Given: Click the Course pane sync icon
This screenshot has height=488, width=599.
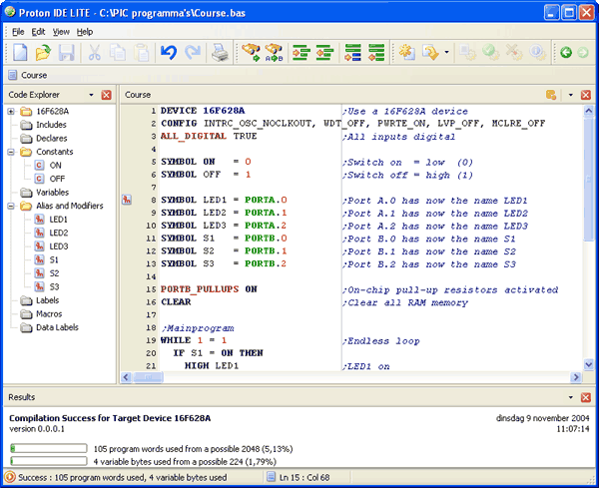Looking at the screenshot, I should click(x=551, y=95).
